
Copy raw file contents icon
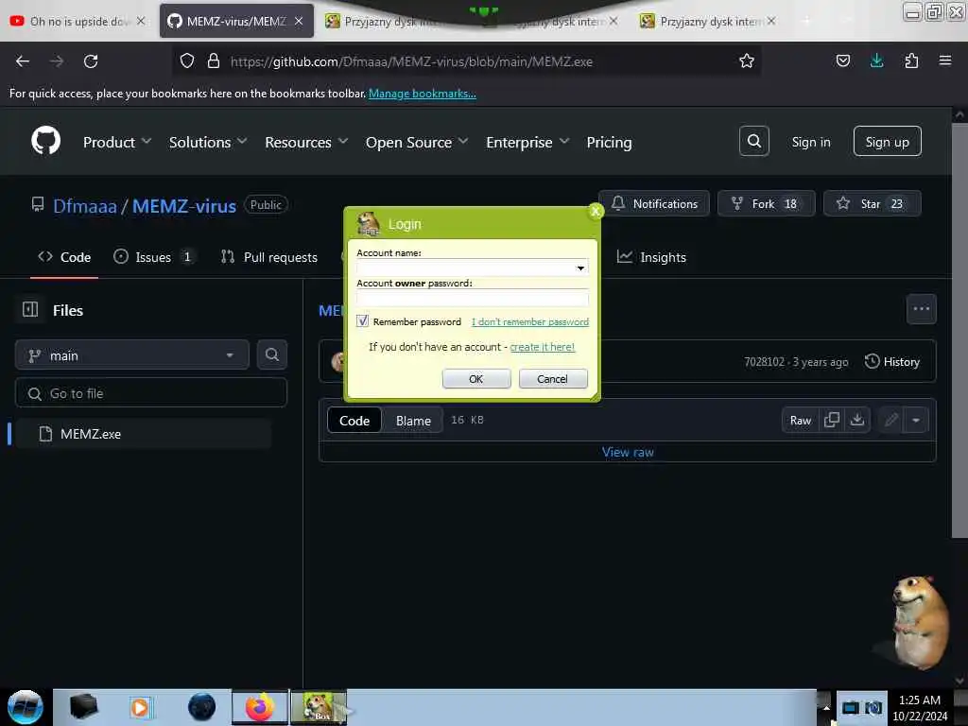[x=832, y=420]
